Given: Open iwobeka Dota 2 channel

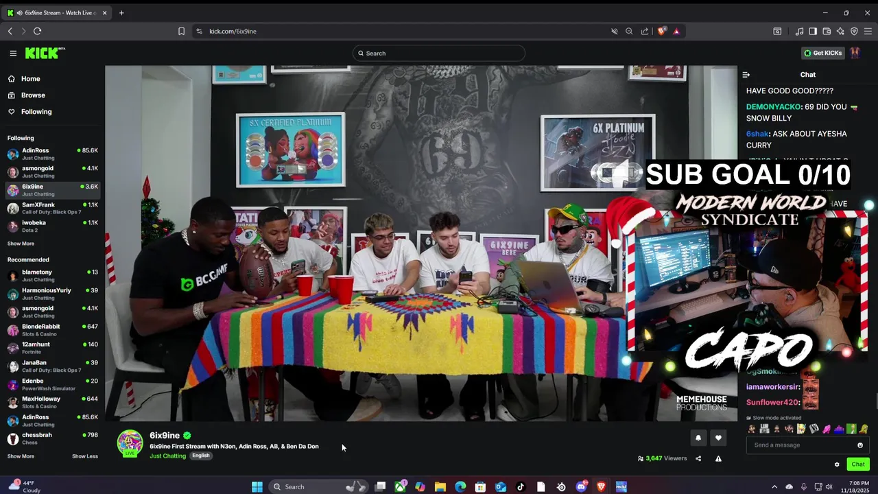Looking at the screenshot, I should [x=53, y=226].
